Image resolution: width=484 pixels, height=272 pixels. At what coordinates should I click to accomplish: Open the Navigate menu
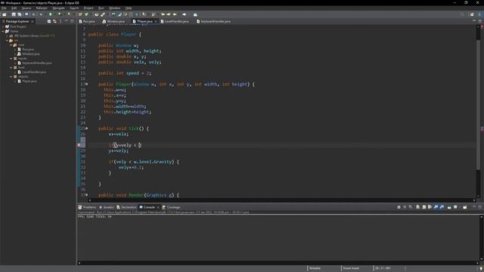click(58, 8)
